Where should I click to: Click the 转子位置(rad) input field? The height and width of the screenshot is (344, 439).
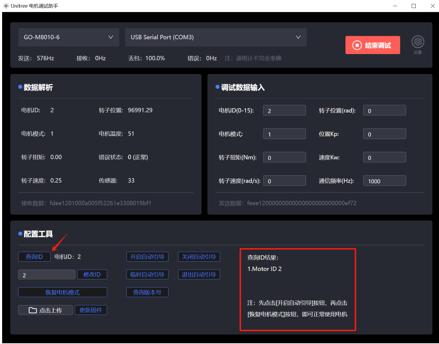384,111
